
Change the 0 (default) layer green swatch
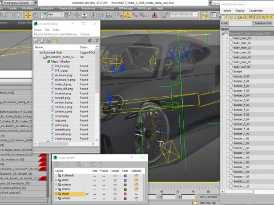(x=125, y=175)
